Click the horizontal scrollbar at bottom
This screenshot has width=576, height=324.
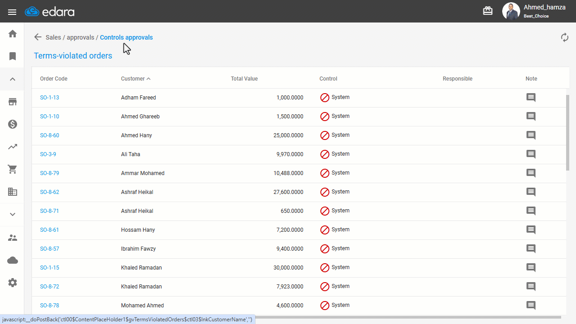pos(409,317)
